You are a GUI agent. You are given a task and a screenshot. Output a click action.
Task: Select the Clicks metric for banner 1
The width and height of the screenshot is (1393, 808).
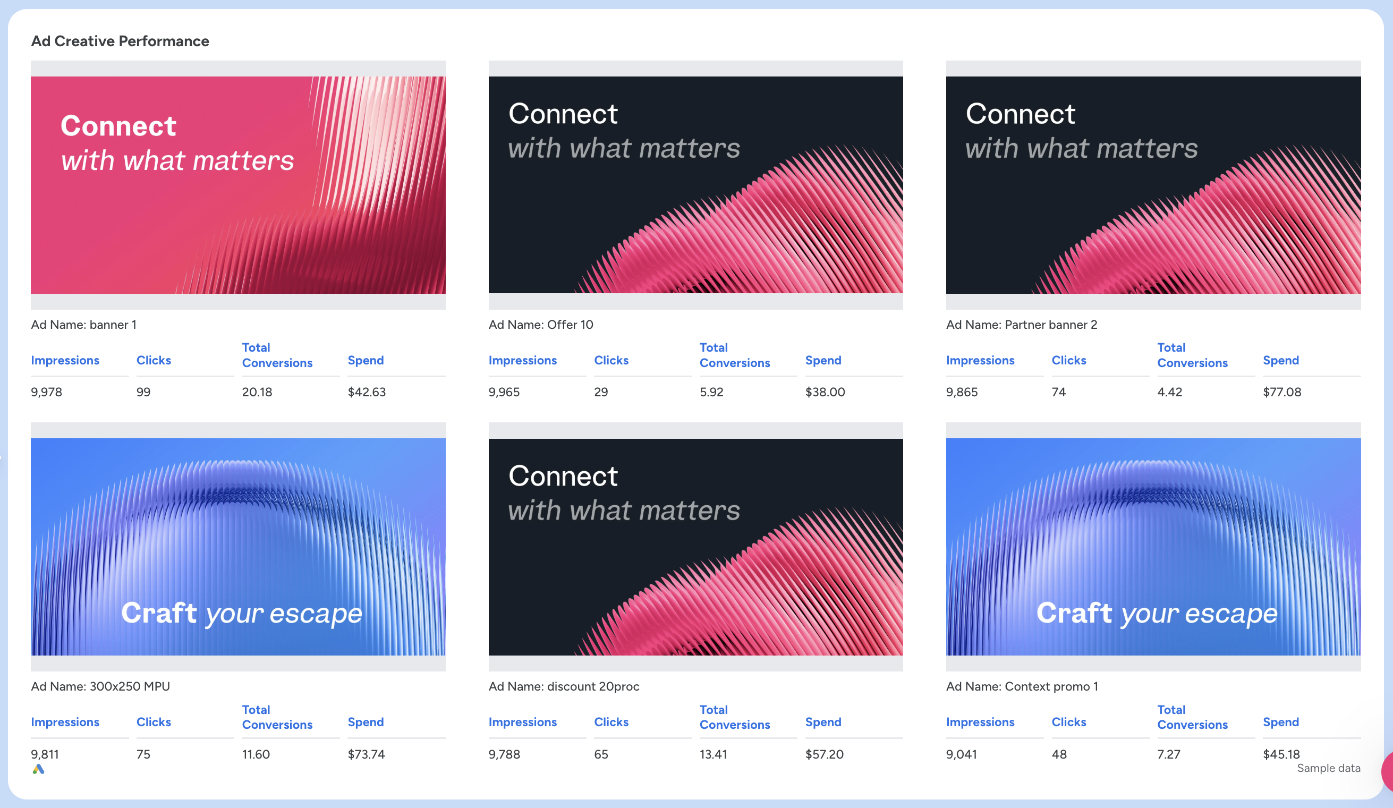pyautogui.click(x=154, y=360)
